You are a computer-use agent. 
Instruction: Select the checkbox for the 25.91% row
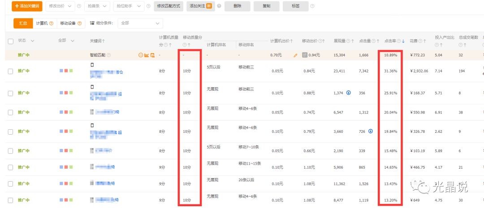coord(11,93)
